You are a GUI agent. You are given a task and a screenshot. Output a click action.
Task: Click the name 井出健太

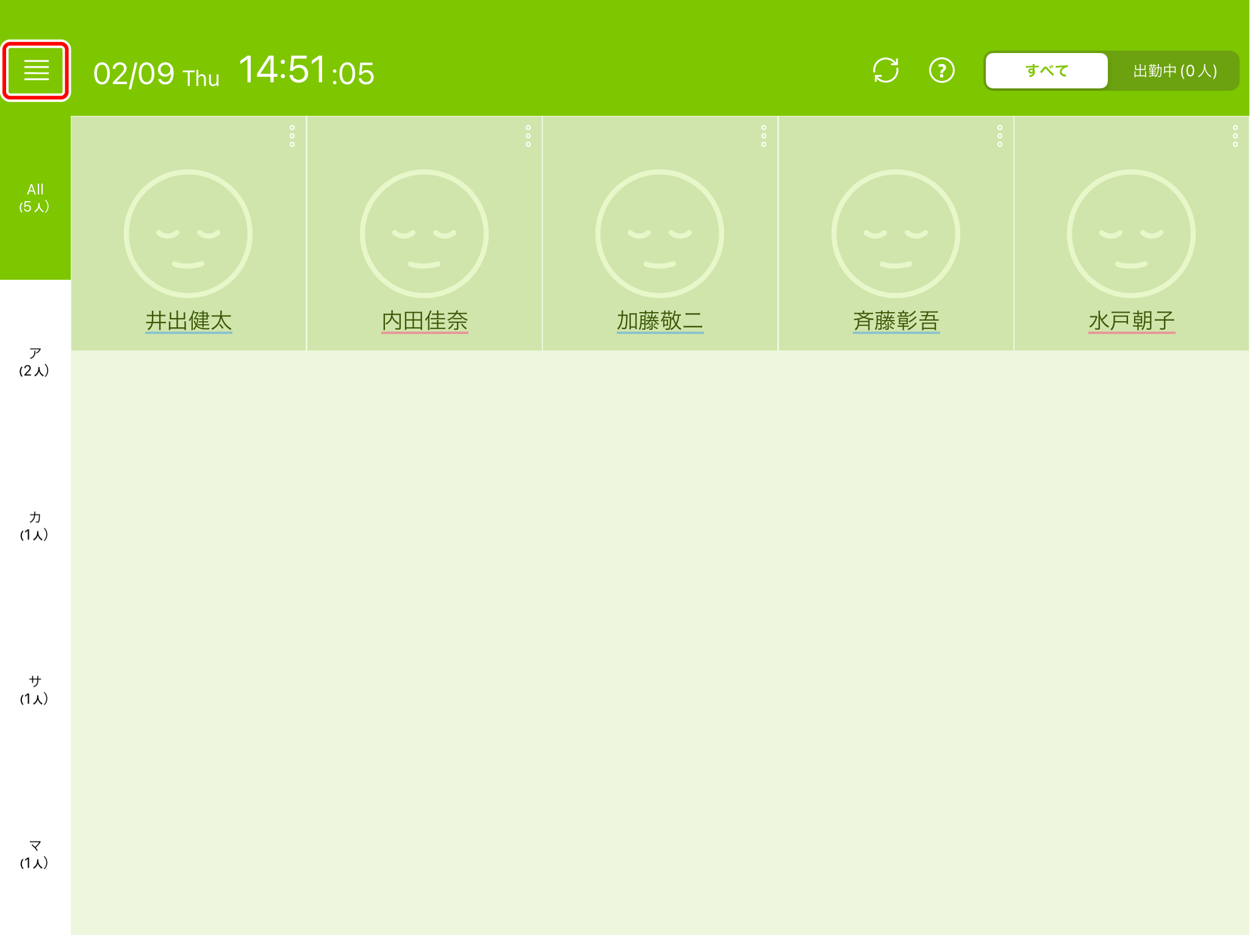189,321
